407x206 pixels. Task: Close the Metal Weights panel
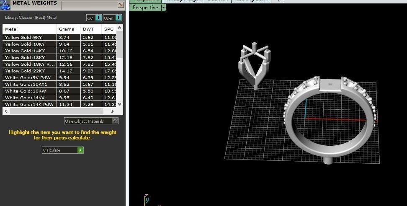pyautogui.click(x=121, y=5)
